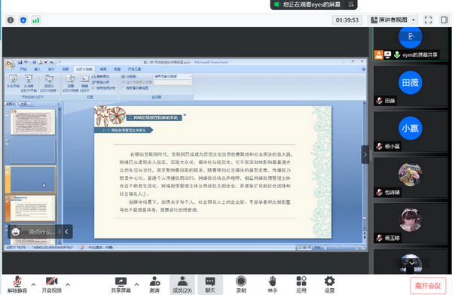Screen dimensions: 452x295
Task: Open PowerPoint 动画 ribbon tab
Action: pos(66,69)
